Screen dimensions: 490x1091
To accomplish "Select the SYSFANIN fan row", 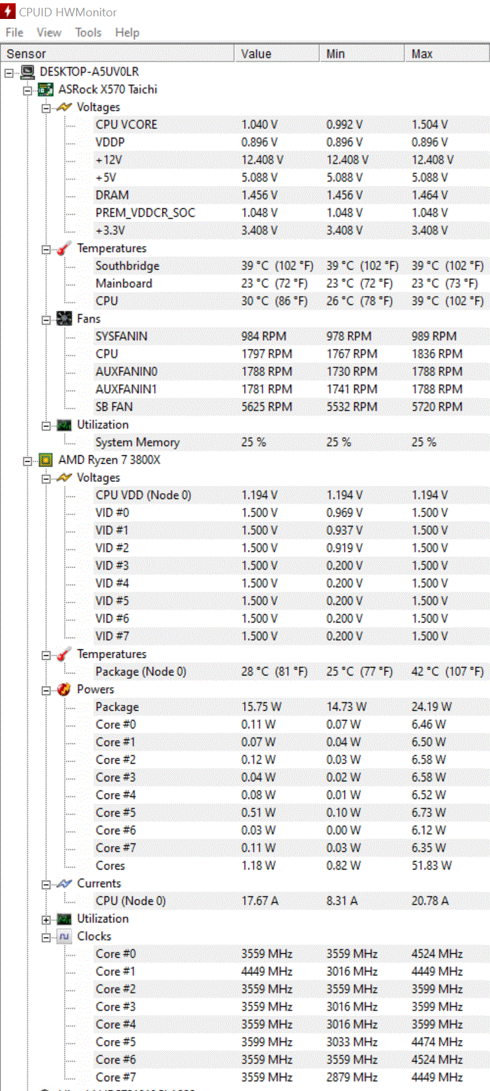I will tap(291, 336).
